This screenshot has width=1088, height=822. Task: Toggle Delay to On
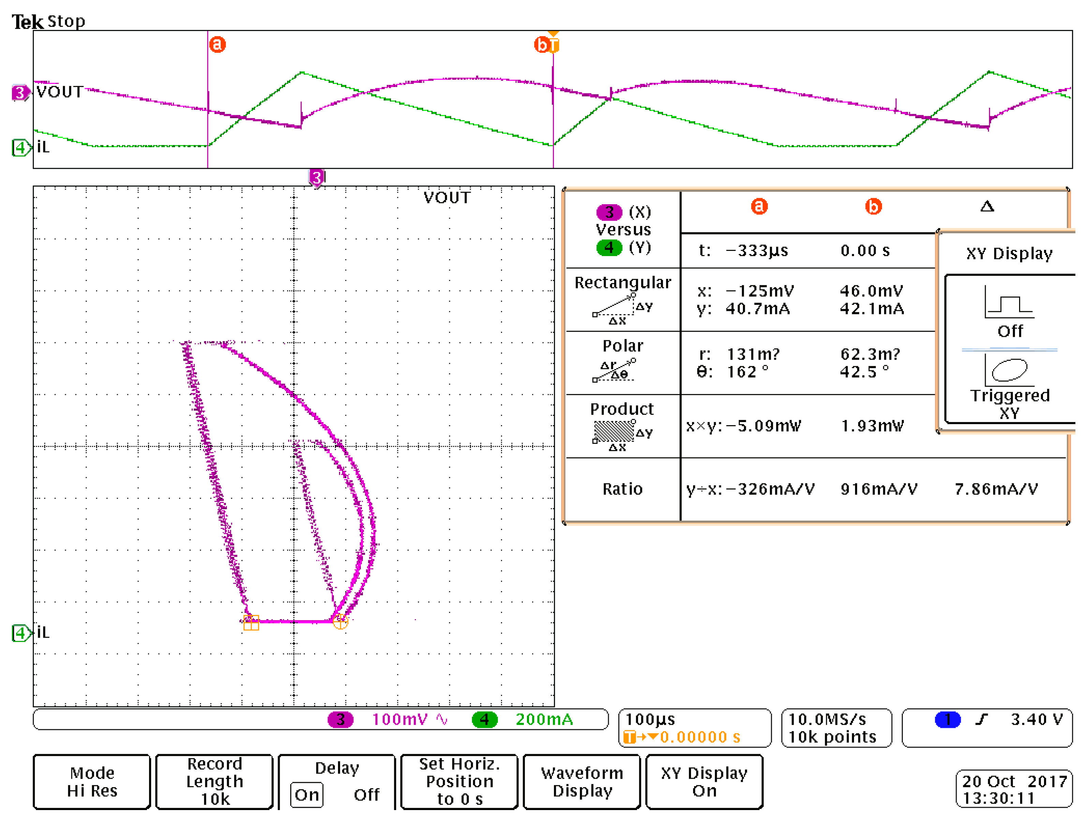(x=307, y=795)
